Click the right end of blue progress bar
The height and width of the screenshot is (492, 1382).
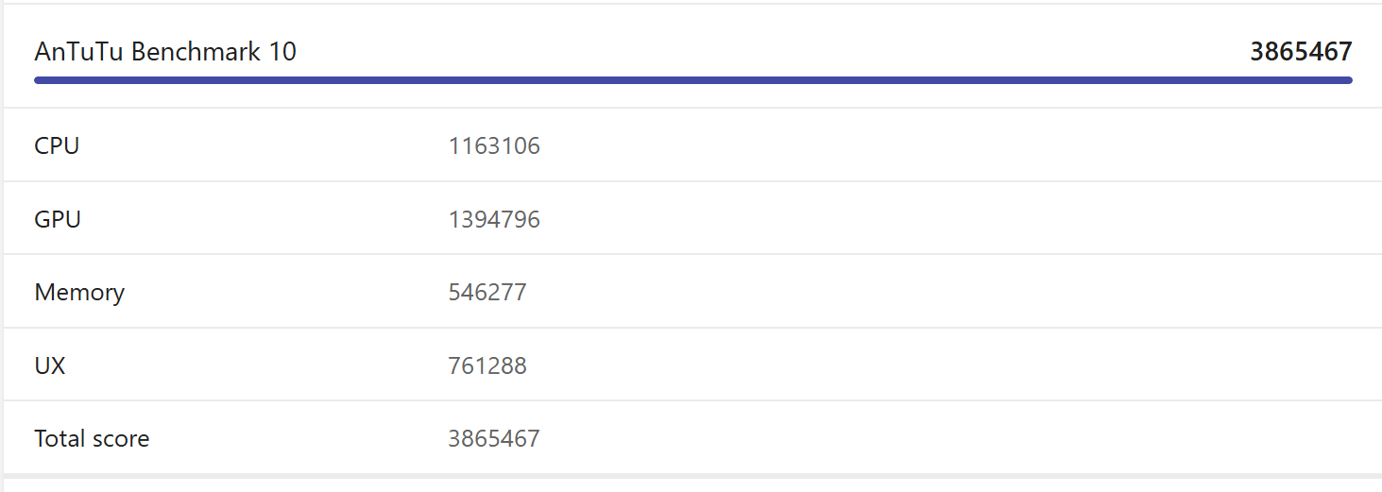(x=1347, y=80)
